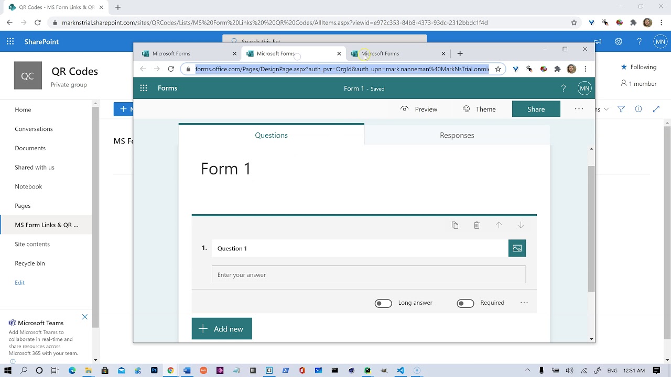The width and height of the screenshot is (671, 377).
Task: Bookmark the Forms page with the star icon
Action: (x=498, y=69)
